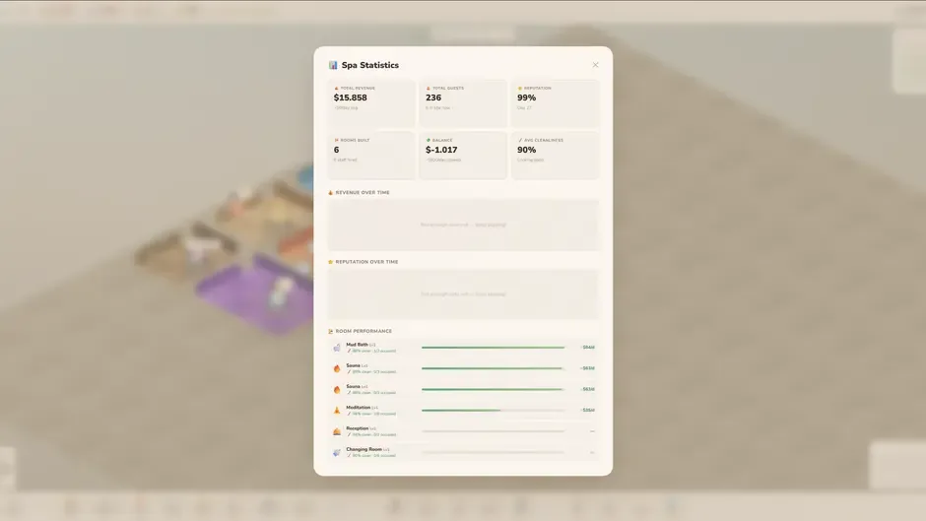Click the Revenue Over Time heading

(363, 193)
